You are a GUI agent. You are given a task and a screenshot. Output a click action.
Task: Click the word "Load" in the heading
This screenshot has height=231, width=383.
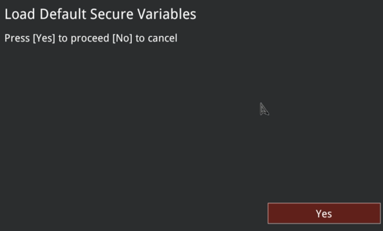click(20, 14)
